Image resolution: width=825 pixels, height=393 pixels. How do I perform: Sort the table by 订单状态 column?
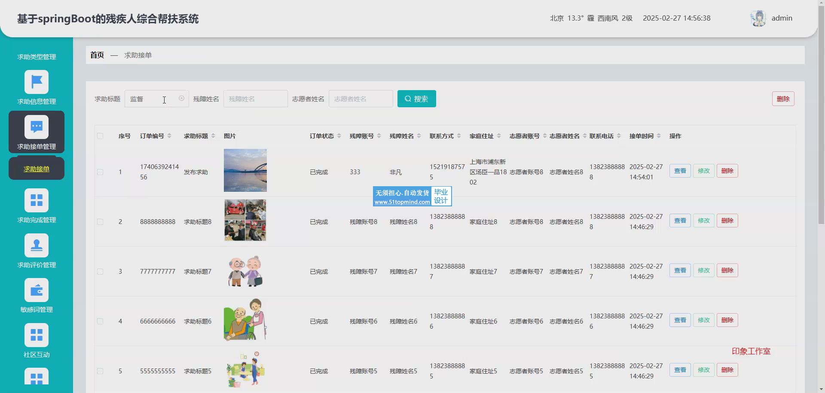pyautogui.click(x=339, y=136)
